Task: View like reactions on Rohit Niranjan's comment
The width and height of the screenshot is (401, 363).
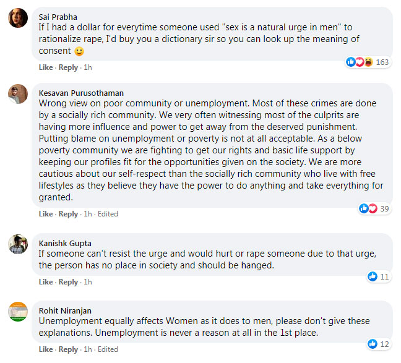Action: click(x=378, y=344)
